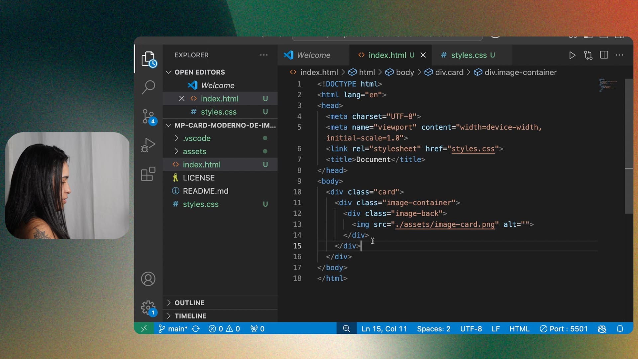Switch to the Welcome tab
The image size is (638, 359).
pyautogui.click(x=313, y=55)
